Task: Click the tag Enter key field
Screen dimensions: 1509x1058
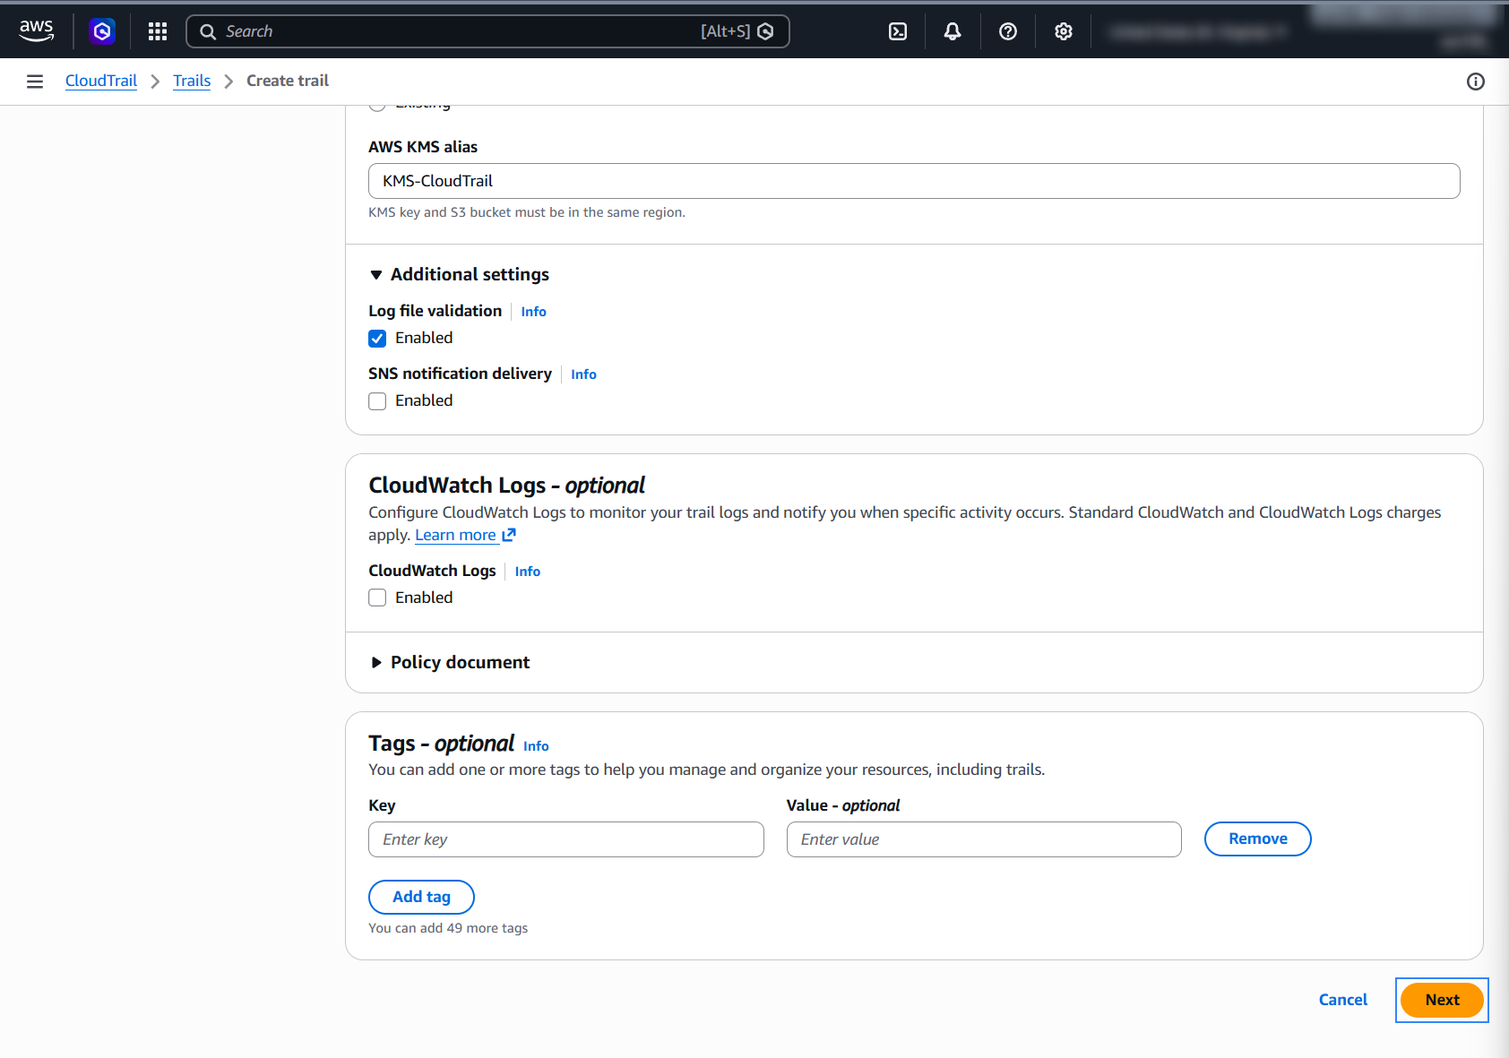Action: (566, 839)
